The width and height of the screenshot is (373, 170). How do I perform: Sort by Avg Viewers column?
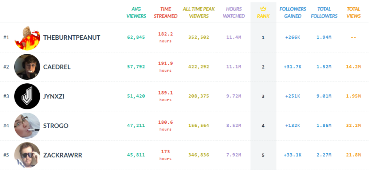coord(136,12)
